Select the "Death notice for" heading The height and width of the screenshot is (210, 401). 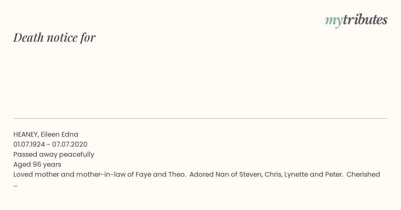tap(54, 37)
